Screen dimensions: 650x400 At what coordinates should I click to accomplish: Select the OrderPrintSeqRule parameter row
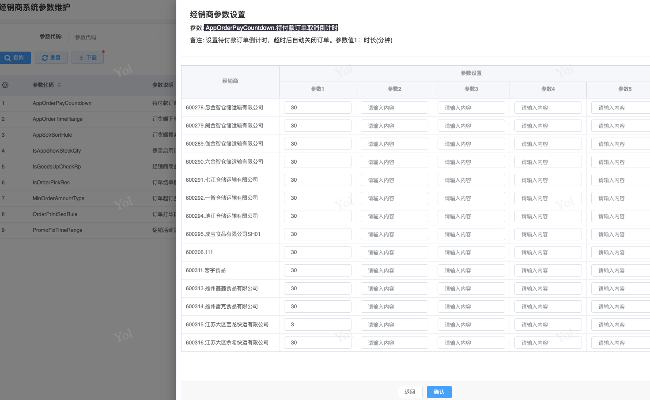coord(55,214)
